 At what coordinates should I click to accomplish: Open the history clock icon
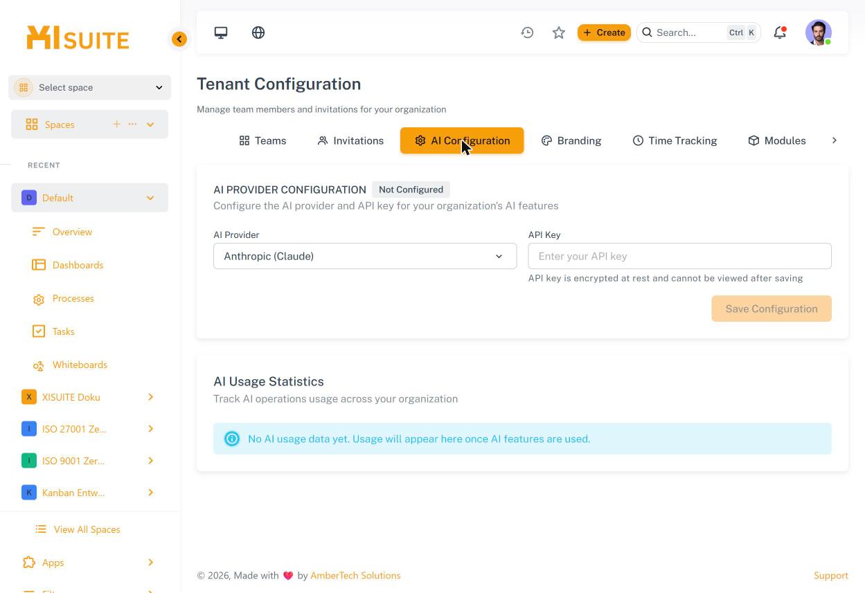pos(528,33)
